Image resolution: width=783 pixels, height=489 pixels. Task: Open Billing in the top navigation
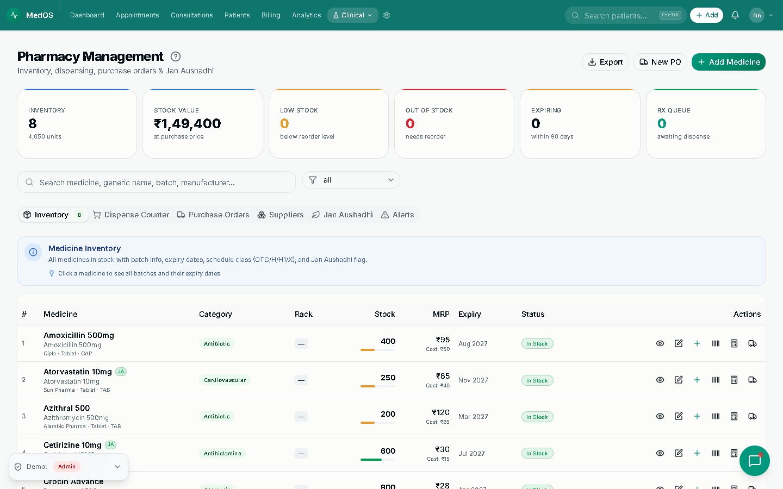click(x=271, y=15)
